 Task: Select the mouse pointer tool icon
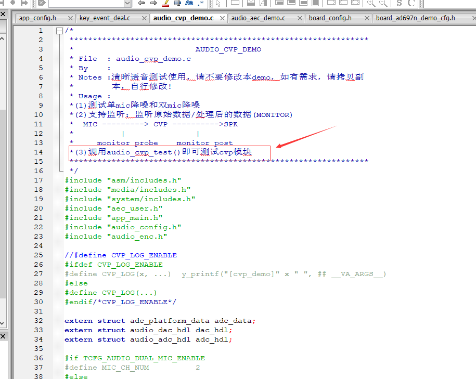point(218,3)
